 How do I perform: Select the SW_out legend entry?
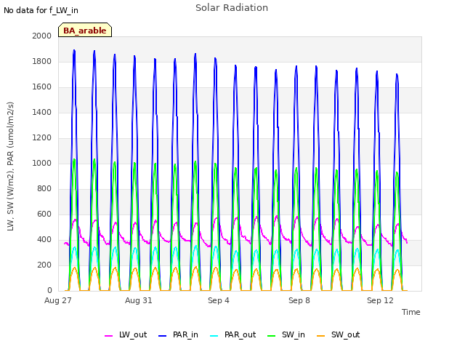coord(338,335)
